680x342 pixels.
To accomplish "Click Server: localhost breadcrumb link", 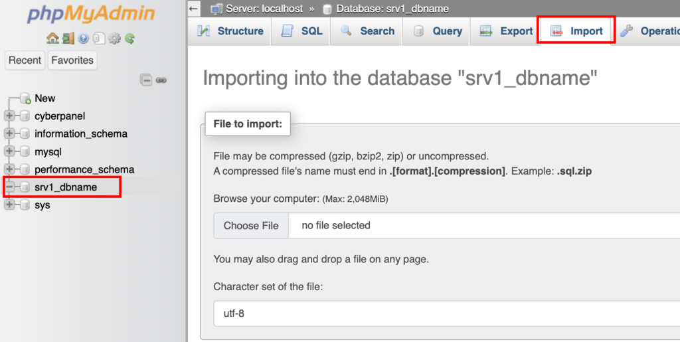I will coord(264,9).
